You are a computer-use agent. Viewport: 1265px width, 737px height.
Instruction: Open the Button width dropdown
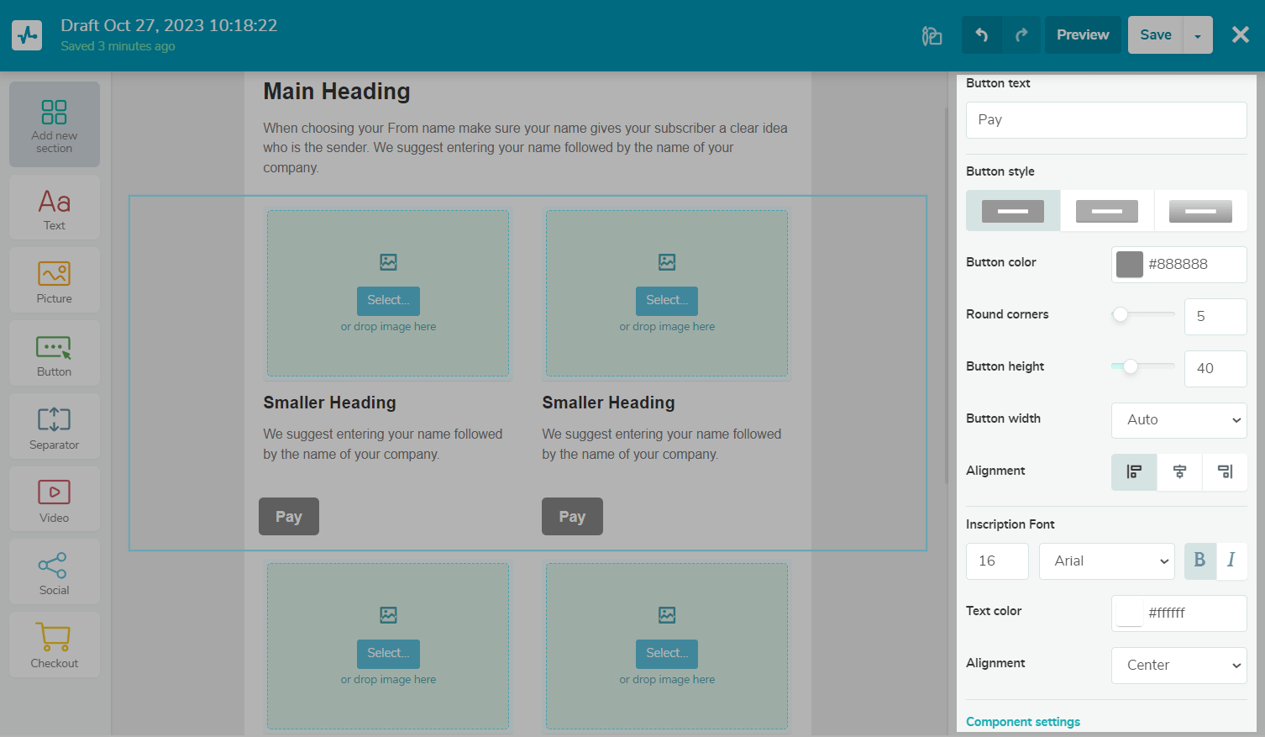(x=1178, y=420)
